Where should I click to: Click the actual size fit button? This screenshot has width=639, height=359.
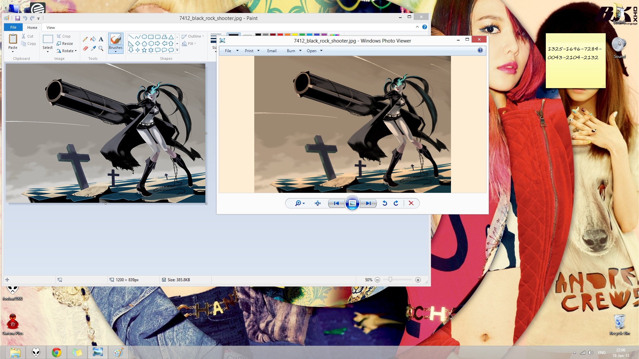point(318,203)
